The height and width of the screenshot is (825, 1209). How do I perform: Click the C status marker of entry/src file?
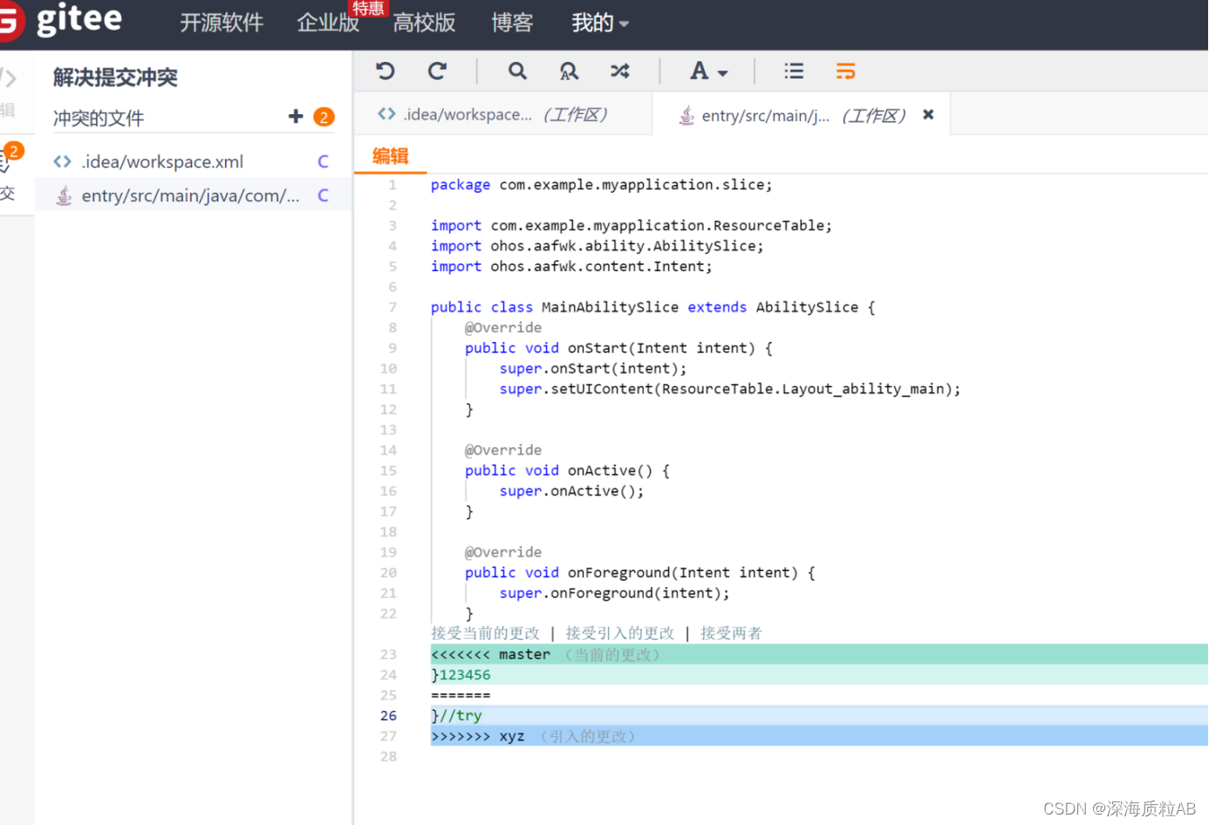(x=323, y=195)
